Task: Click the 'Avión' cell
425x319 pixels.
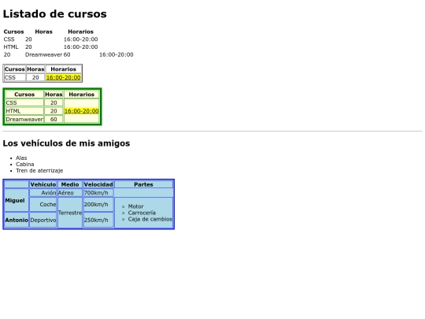Action: (43, 193)
